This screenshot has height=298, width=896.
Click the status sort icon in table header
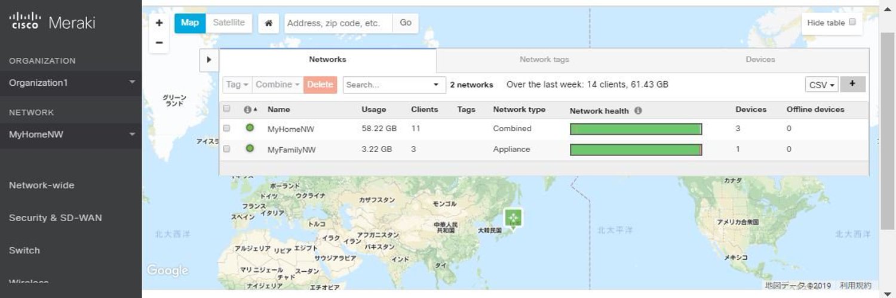251,110
